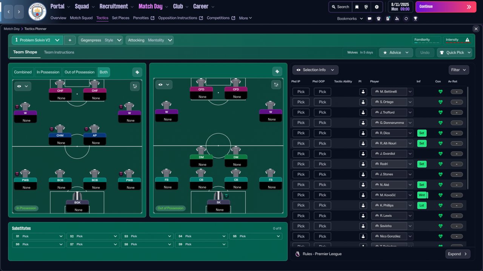Click the Intensity warning triangle icon
483x271 pixels.
pyautogui.click(x=468, y=40)
